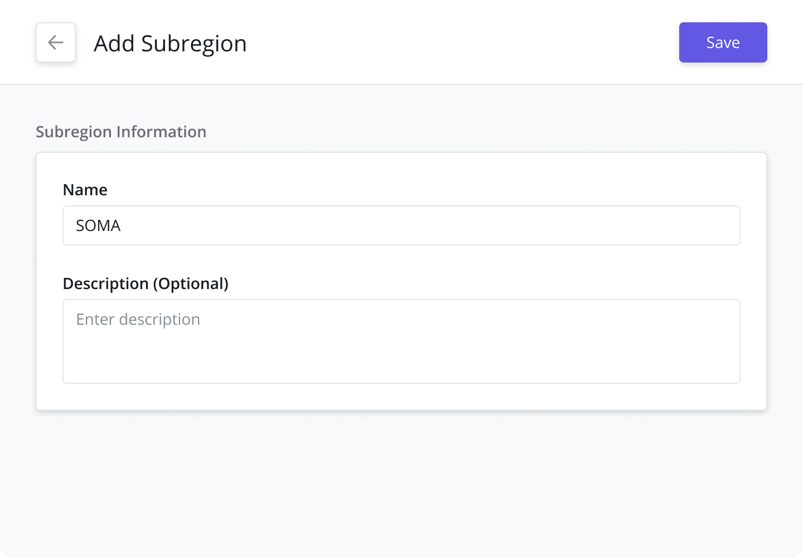
Task: Place cursor after SOMA text
Action: [x=122, y=225]
